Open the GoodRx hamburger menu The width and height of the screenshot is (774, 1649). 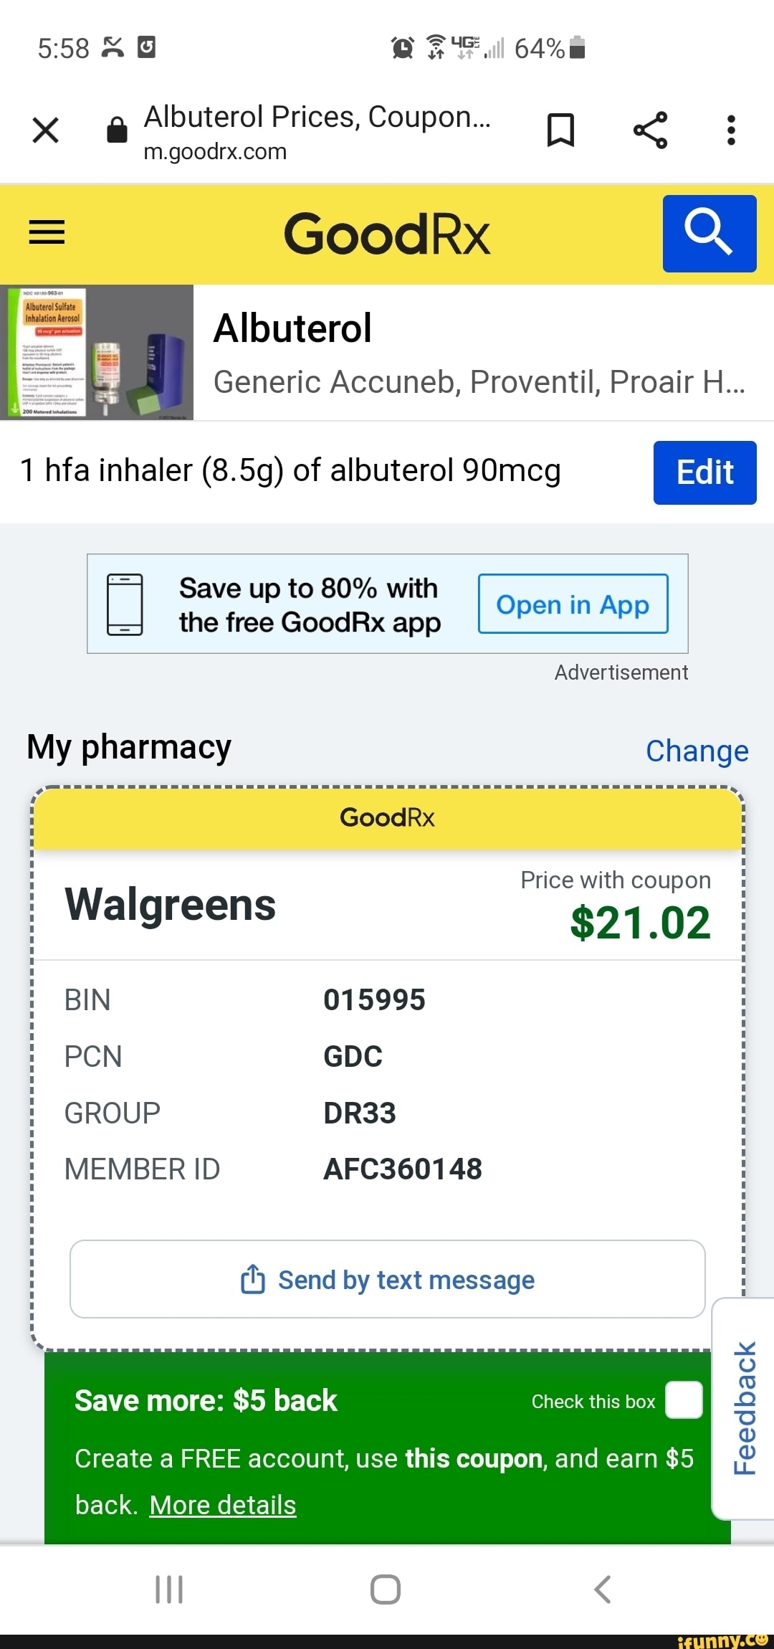(x=47, y=232)
